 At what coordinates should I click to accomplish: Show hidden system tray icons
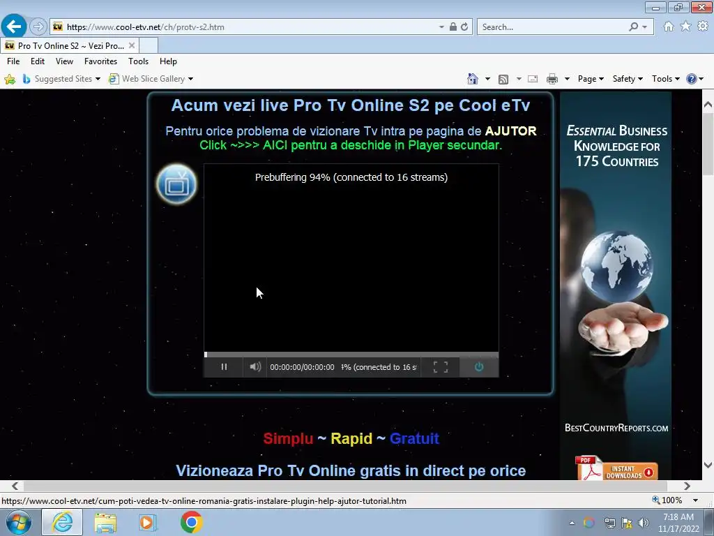(572, 523)
